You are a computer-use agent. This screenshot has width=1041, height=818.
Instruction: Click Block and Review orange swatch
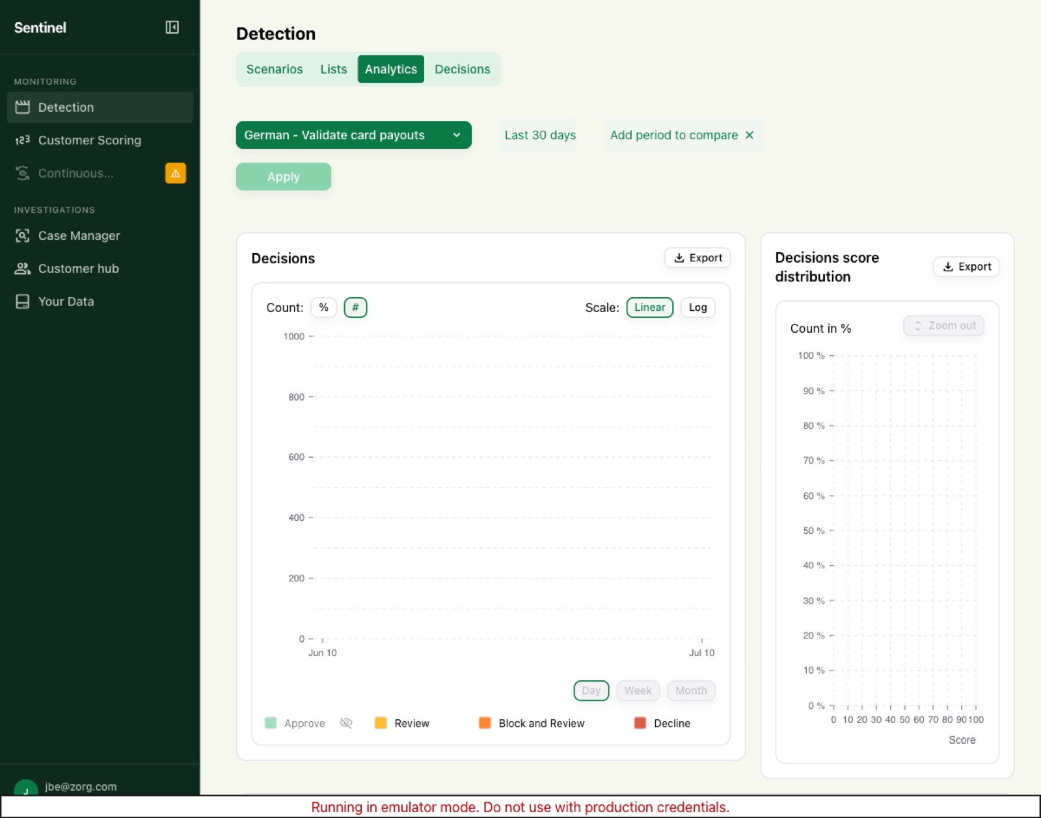485,723
